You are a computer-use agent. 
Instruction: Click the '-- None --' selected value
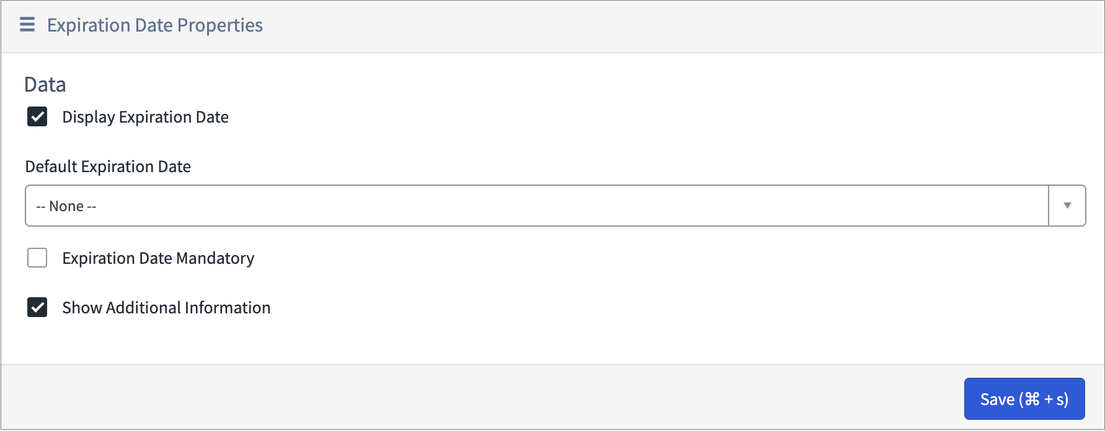point(66,206)
